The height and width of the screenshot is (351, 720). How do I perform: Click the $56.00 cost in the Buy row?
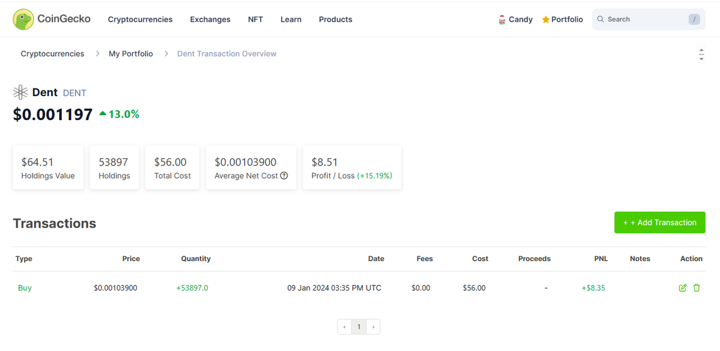474,288
